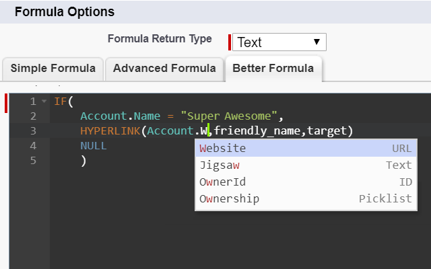Click the target parameter on line 3
The width and height of the screenshot is (431, 269).
click(x=327, y=131)
